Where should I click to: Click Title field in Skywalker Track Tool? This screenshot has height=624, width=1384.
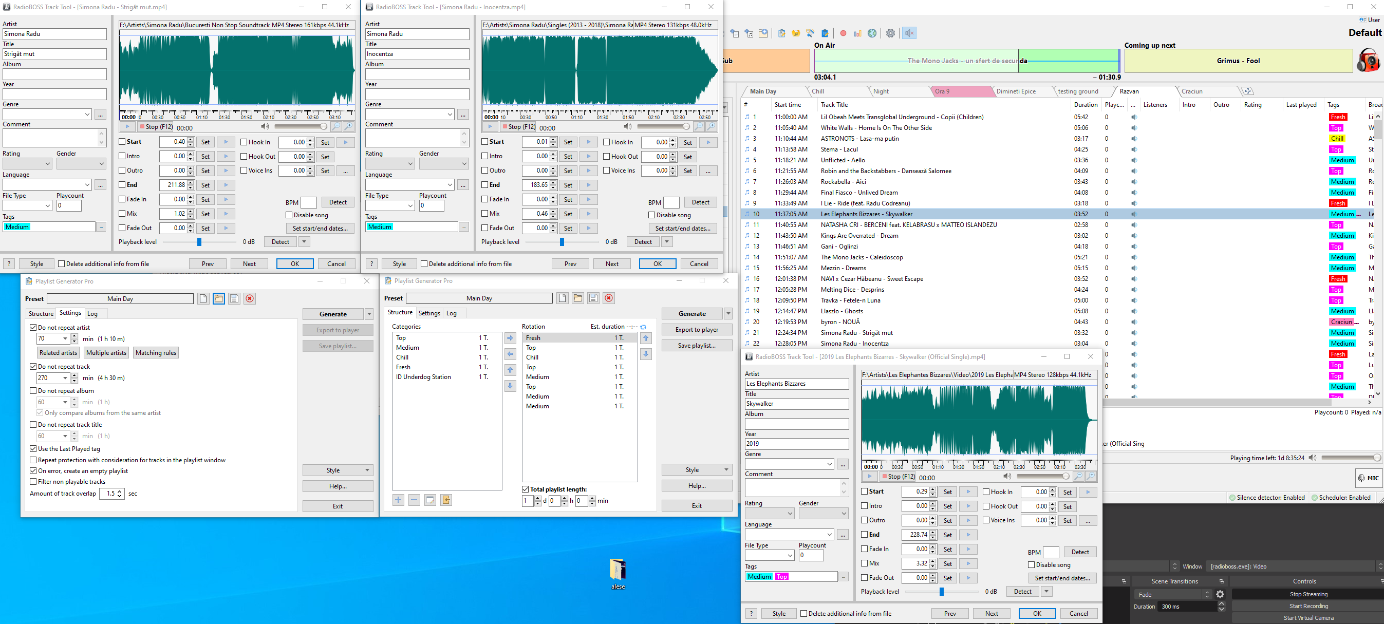pos(796,404)
